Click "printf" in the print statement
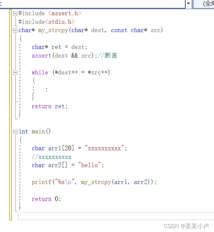The width and height of the screenshot is (214, 232). click(x=42, y=182)
